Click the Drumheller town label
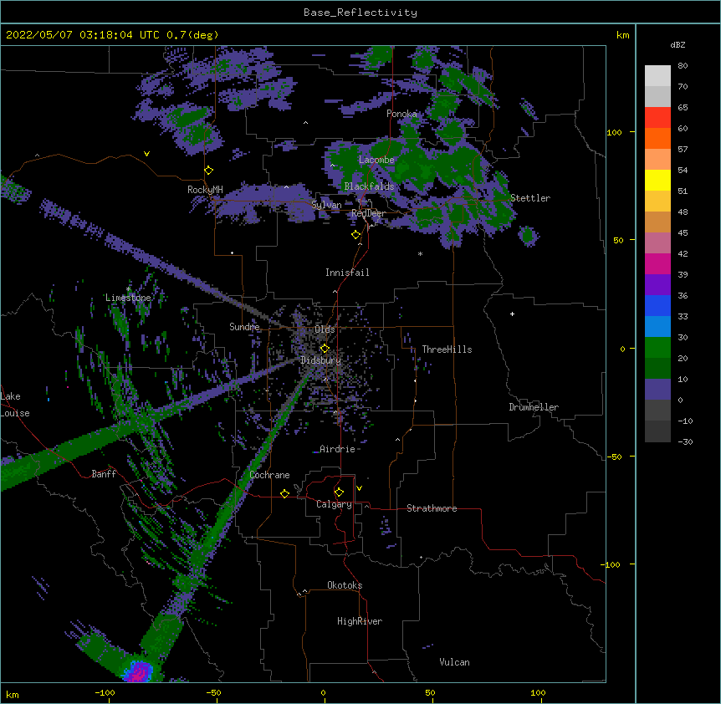This screenshot has height=704, width=721. (x=534, y=407)
